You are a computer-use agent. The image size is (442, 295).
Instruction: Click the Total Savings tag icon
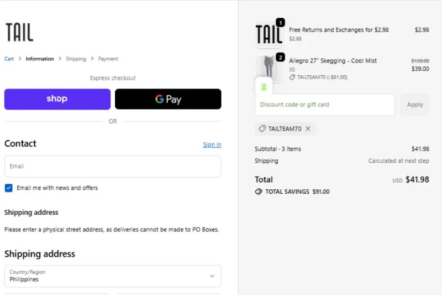click(x=259, y=192)
